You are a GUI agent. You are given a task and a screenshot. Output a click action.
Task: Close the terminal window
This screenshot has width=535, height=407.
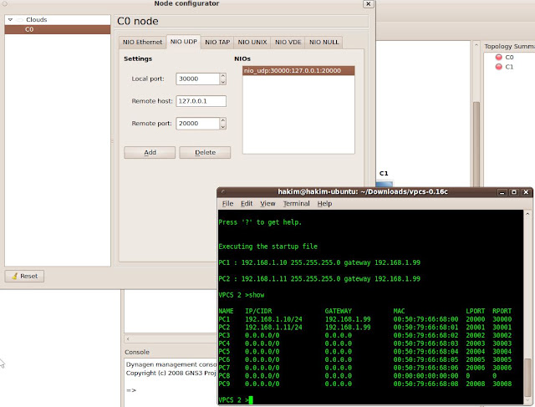526,192
